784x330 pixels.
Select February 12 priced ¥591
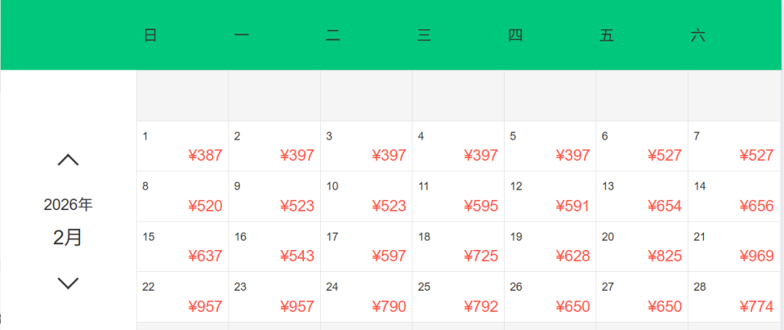pyautogui.click(x=550, y=197)
